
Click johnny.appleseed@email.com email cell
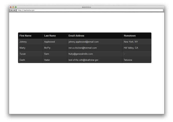[x=95, y=42]
